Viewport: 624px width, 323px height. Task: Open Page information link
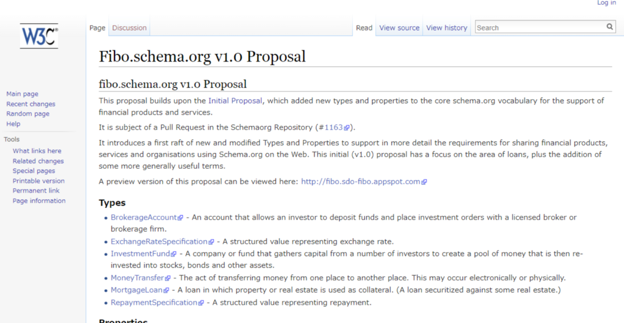[39, 201]
